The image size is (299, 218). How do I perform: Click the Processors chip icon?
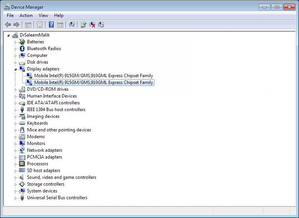coord(22,164)
